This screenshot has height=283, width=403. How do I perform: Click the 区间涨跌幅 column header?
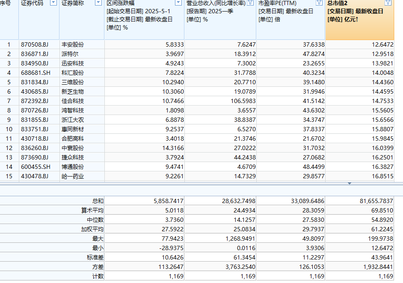click(x=144, y=20)
